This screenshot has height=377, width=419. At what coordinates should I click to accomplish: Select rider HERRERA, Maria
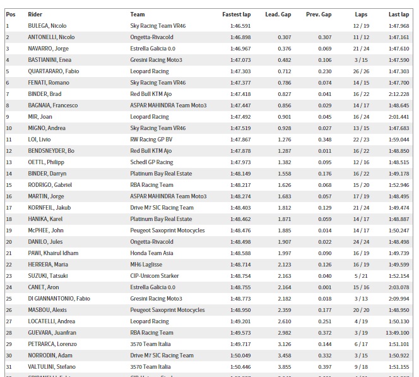(48, 265)
